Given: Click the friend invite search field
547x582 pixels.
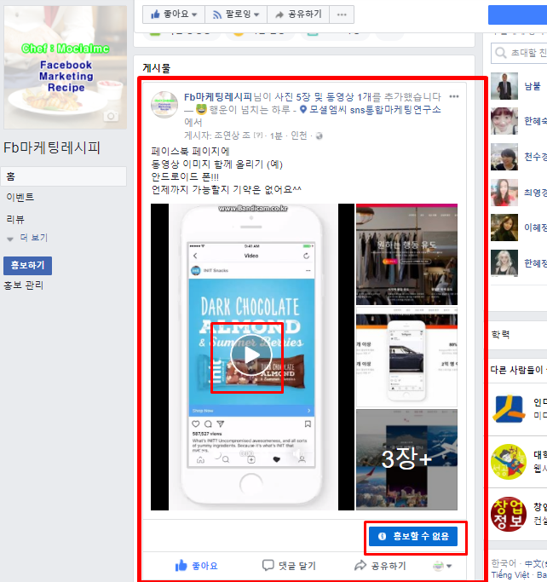Looking at the screenshot, I should pyautogui.click(x=519, y=53).
